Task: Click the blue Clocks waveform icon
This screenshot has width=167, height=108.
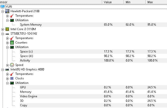Action: (12, 78)
